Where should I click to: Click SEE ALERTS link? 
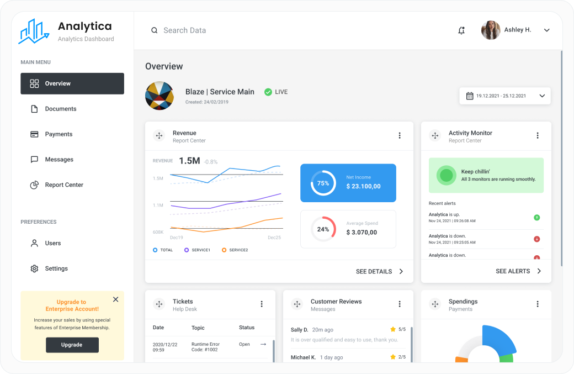513,271
